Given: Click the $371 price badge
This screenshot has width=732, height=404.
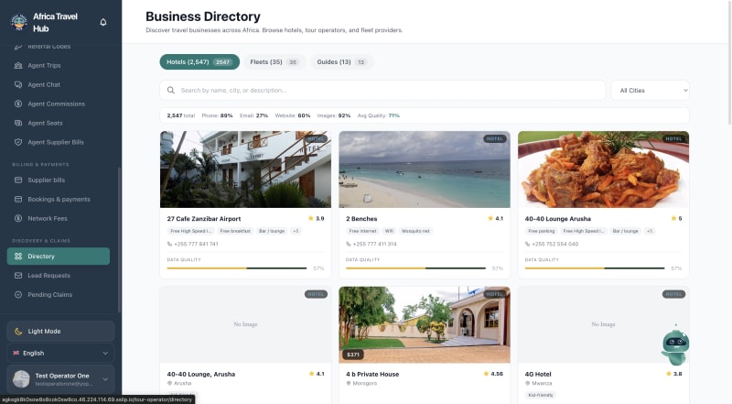Looking at the screenshot, I should pos(353,355).
